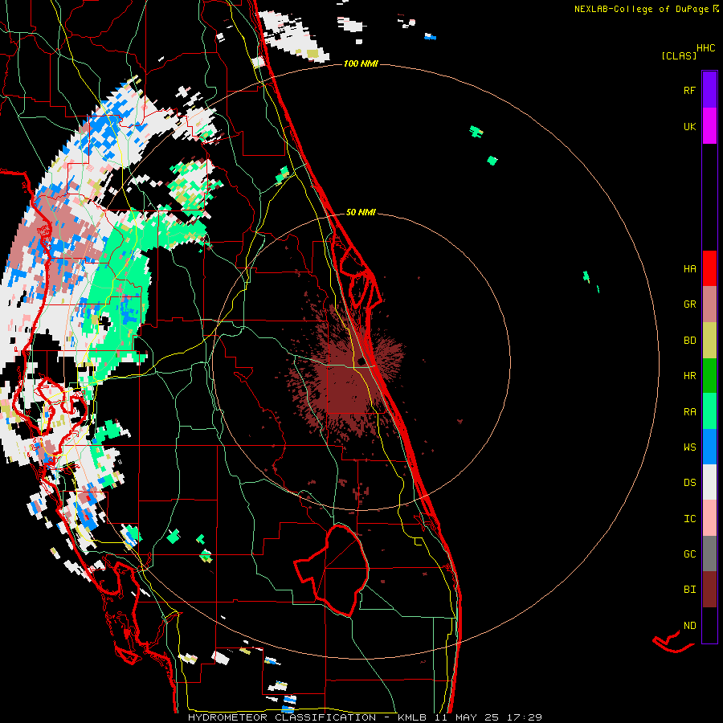Click the magenta UK color swatch

(709, 126)
